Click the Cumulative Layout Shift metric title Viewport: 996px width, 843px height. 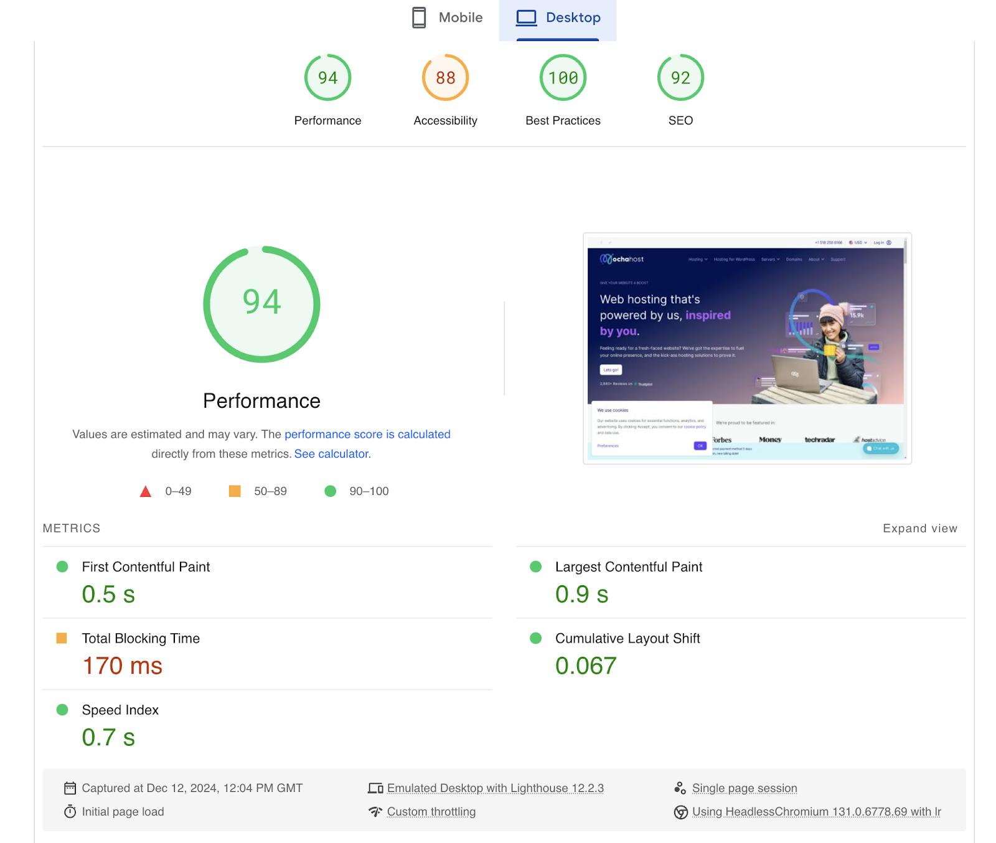pos(627,639)
